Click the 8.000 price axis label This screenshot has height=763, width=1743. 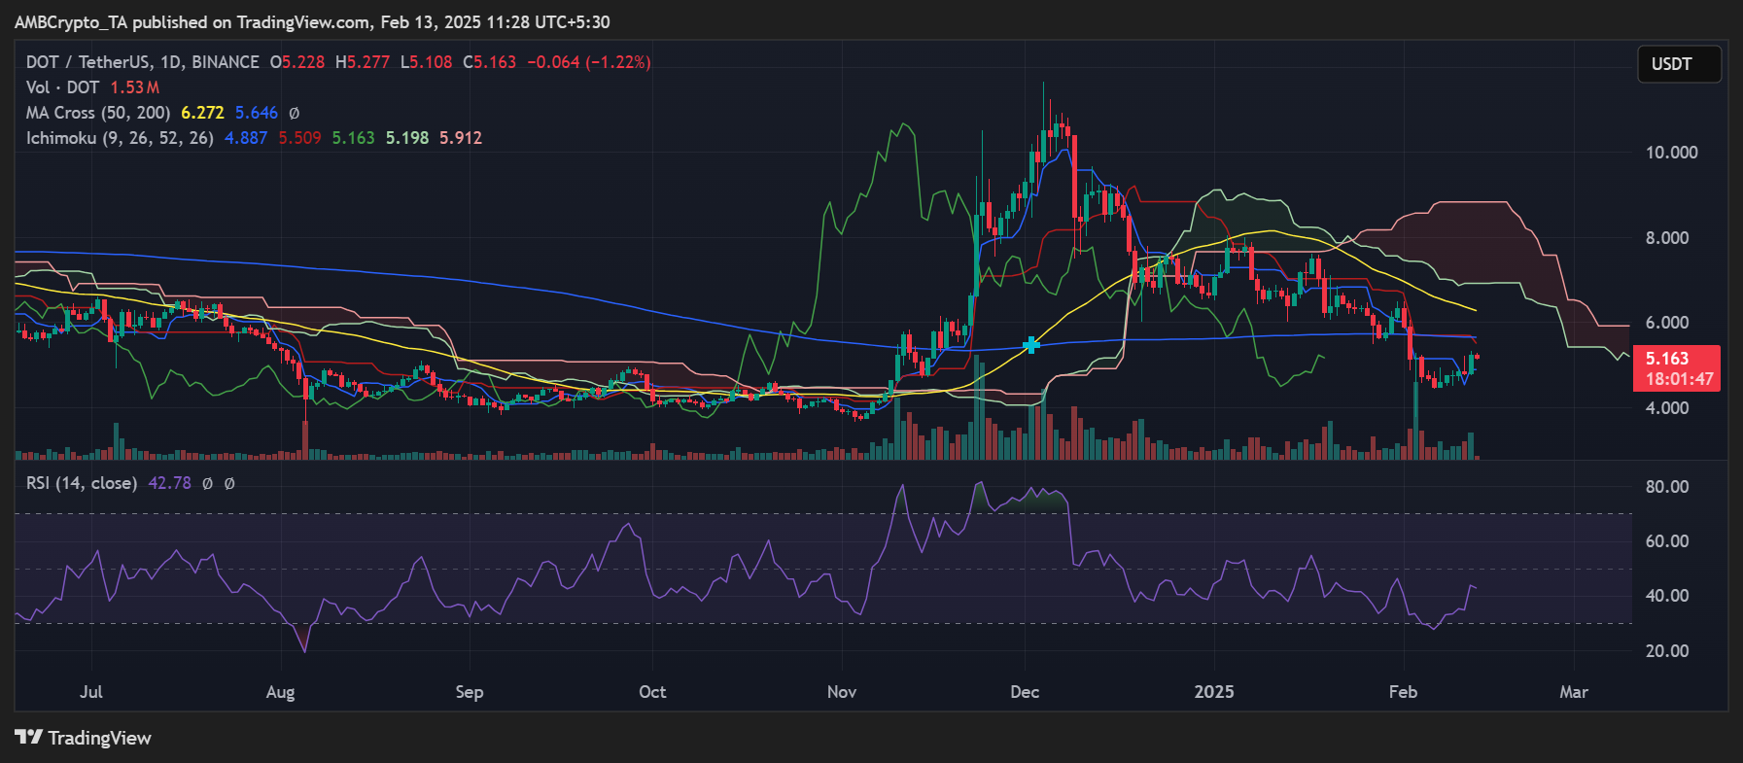click(x=1667, y=238)
